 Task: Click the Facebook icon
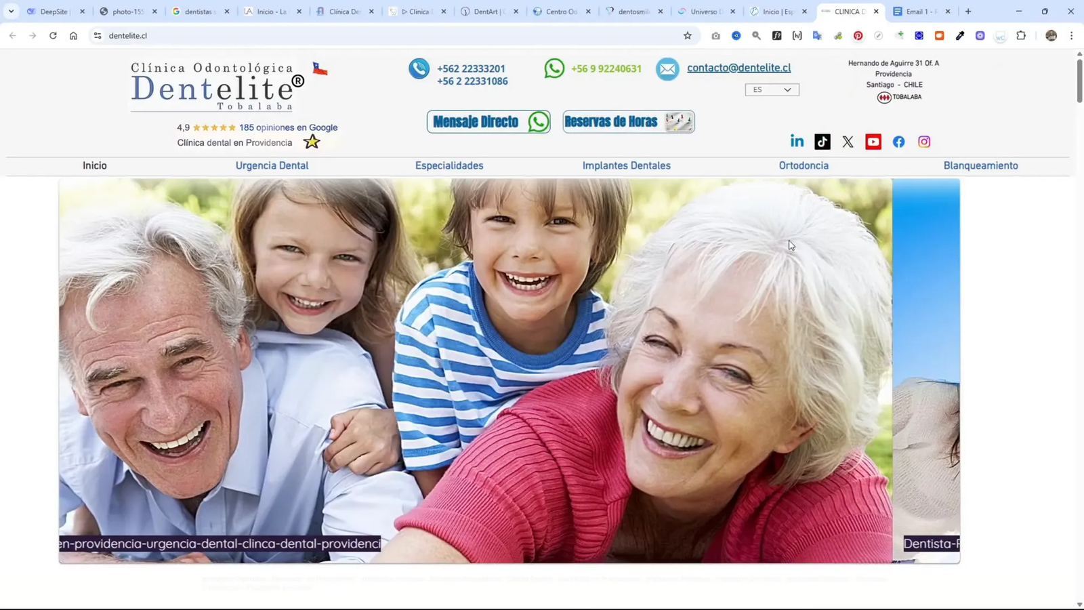(898, 141)
